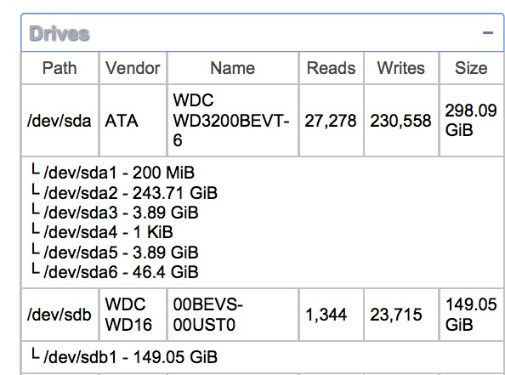
Task: Click the 00BEVS-00UST0 drive name
Action: tap(207, 315)
